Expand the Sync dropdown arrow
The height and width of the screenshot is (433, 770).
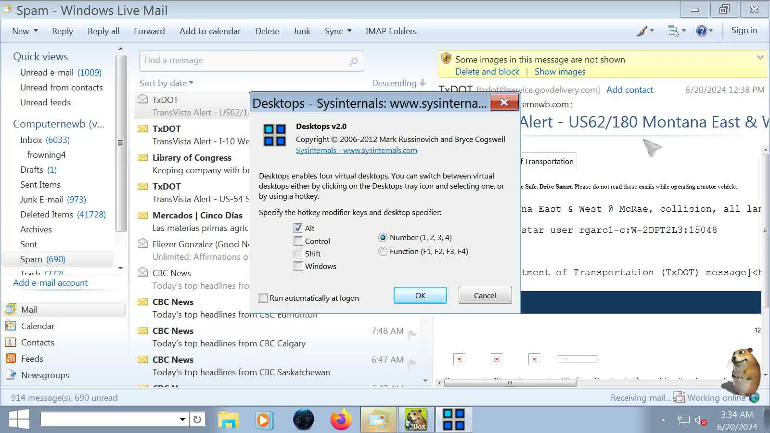[349, 31]
